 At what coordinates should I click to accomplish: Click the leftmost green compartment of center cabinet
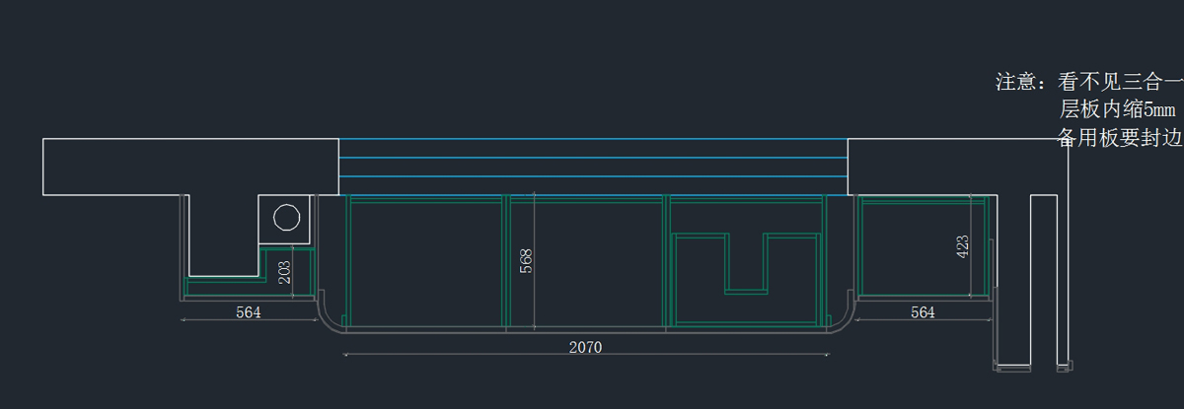425,261
